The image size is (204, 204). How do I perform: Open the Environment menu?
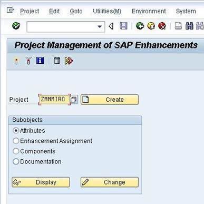coord(149,11)
